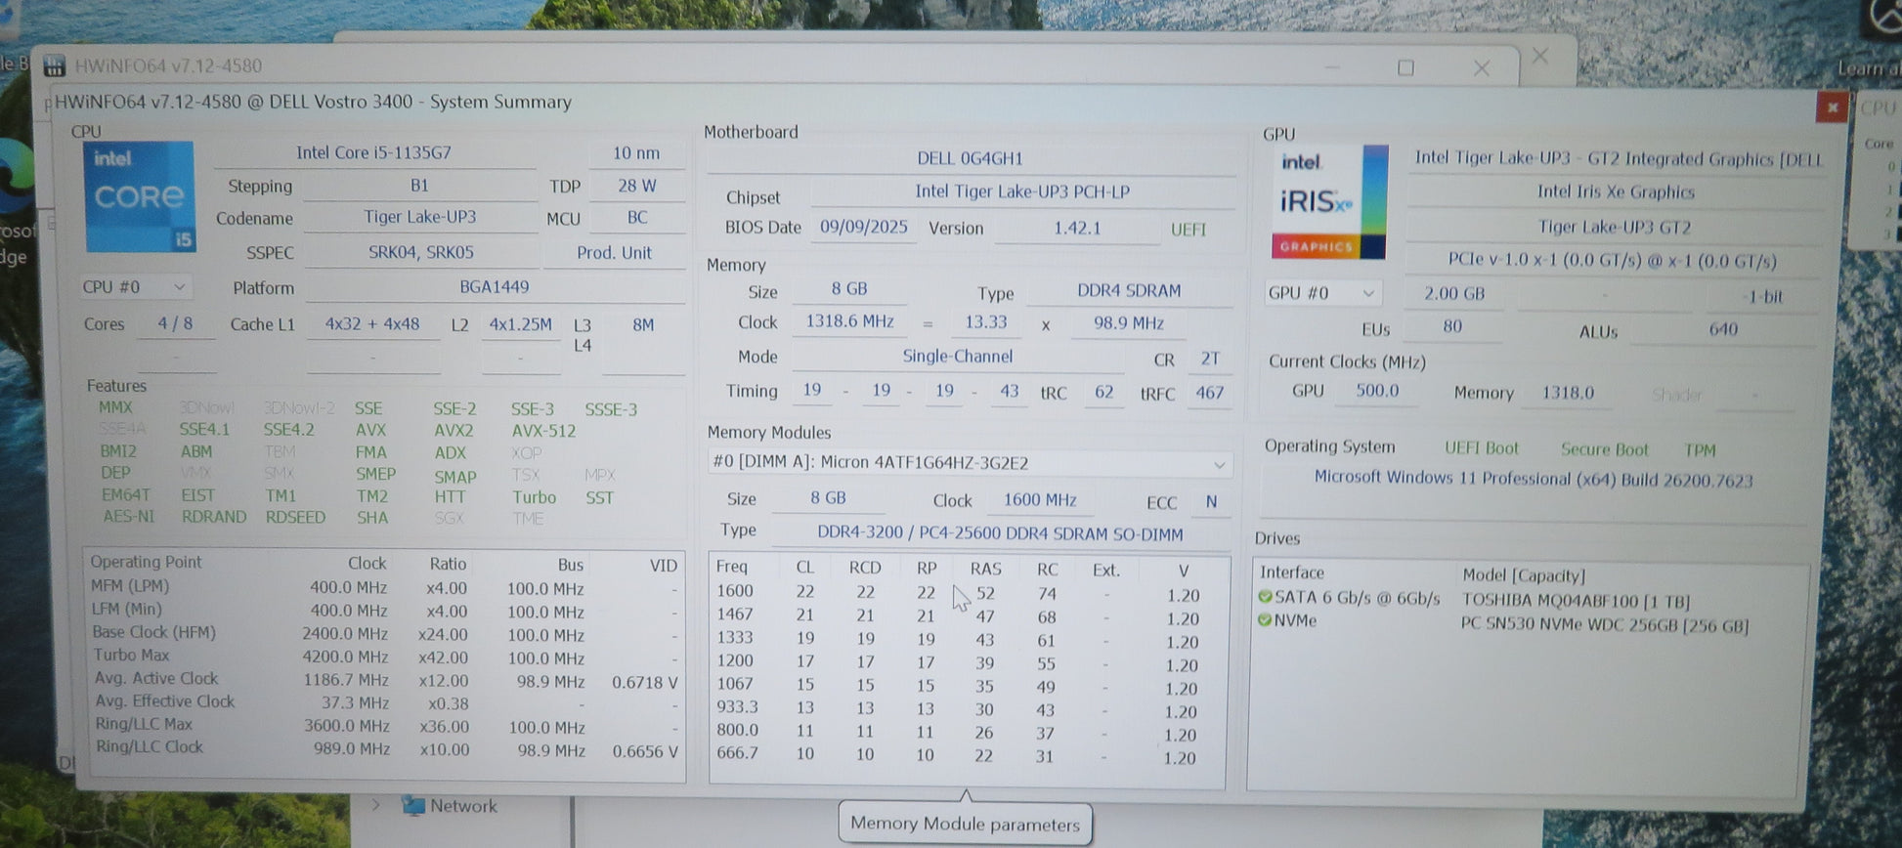Click the Intel Iris Xe Graphics logo
Image resolution: width=1902 pixels, height=848 pixels.
(x=1327, y=203)
